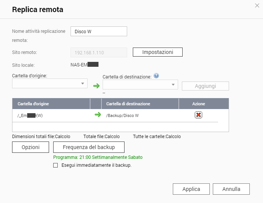The image size is (263, 203).
Task: Enable Esegui immediatamente il backup checkbox
Action: 56,165
